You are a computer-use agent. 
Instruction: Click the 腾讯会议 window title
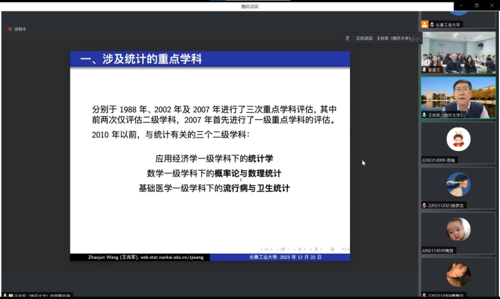(249, 6)
